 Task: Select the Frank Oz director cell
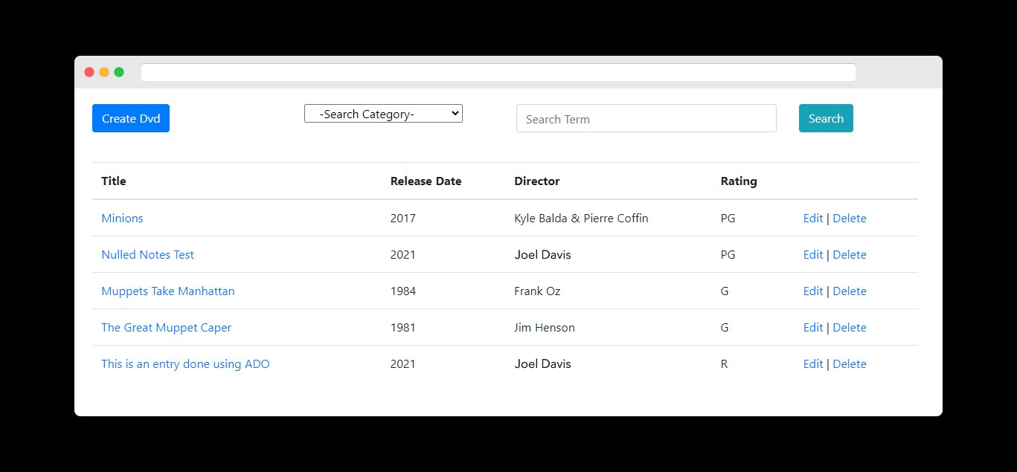pos(537,291)
